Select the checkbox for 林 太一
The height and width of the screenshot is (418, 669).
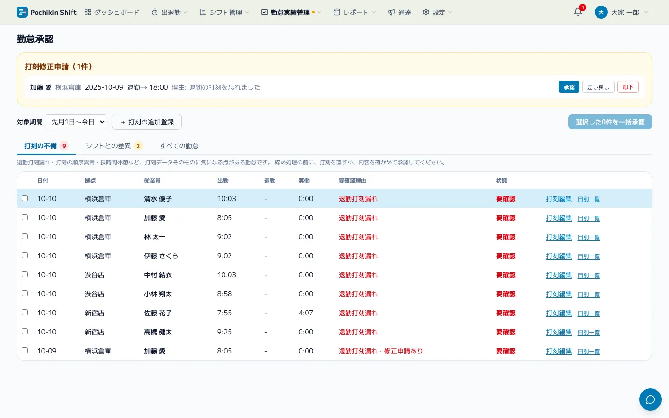25,236
